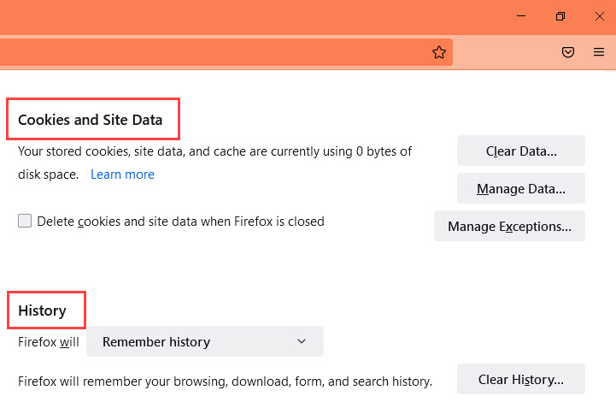Click the 'Firefox will' label
Viewport: 616px width, 414px height.
click(49, 342)
